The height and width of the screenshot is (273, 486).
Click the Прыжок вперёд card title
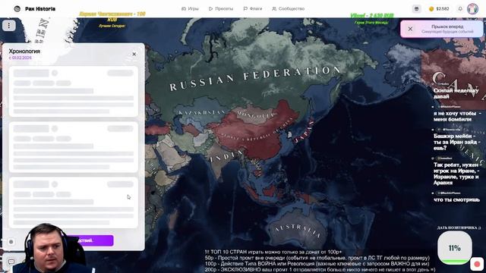pos(447,27)
